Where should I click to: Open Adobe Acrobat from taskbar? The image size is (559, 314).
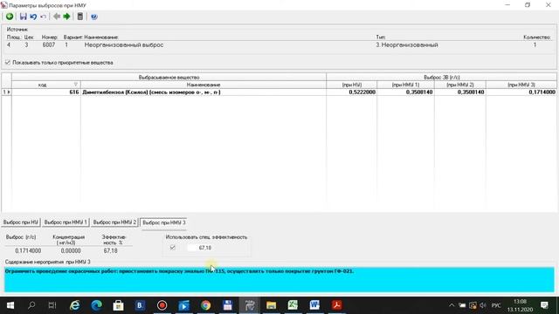pos(336,305)
